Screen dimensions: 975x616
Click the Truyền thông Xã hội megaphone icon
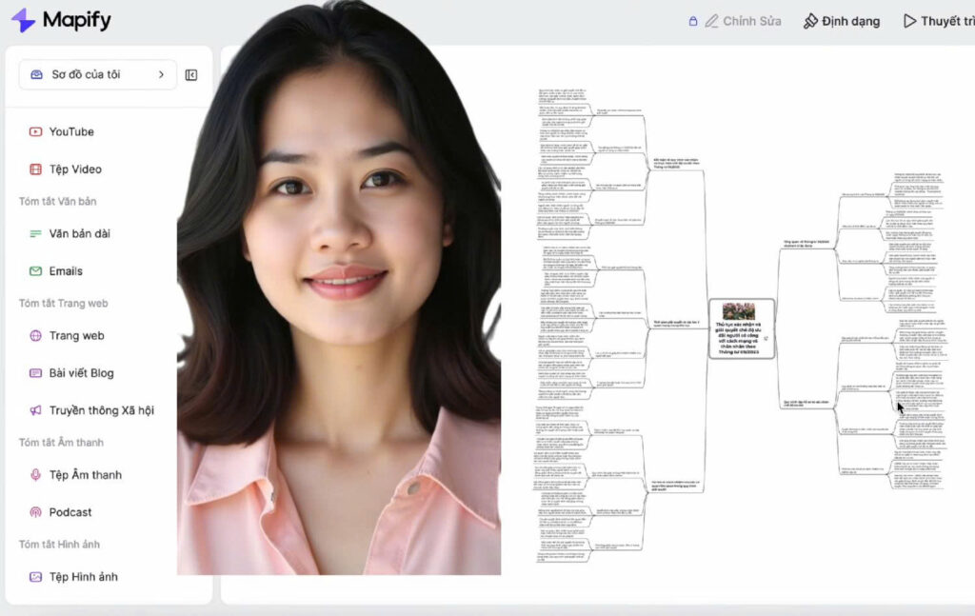click(x=35, y=410)
